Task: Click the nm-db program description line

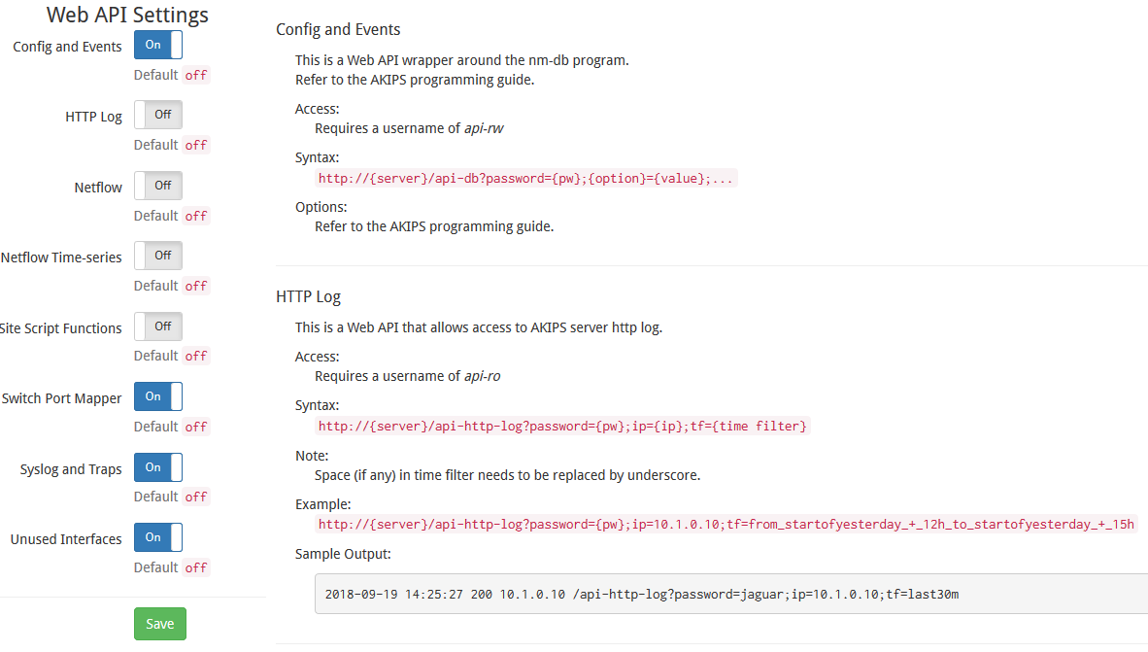Action: (462, 61)
